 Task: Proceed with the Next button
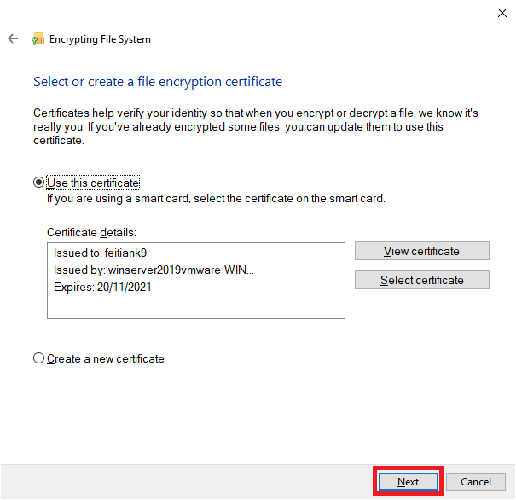tap(408, 482)
